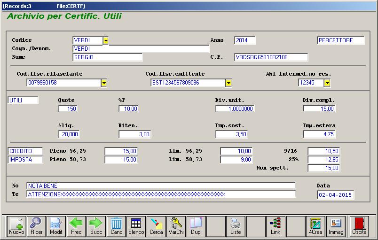The image size is (378, 240).
Task: Open the Immag image icon
Action: [336, 226]
